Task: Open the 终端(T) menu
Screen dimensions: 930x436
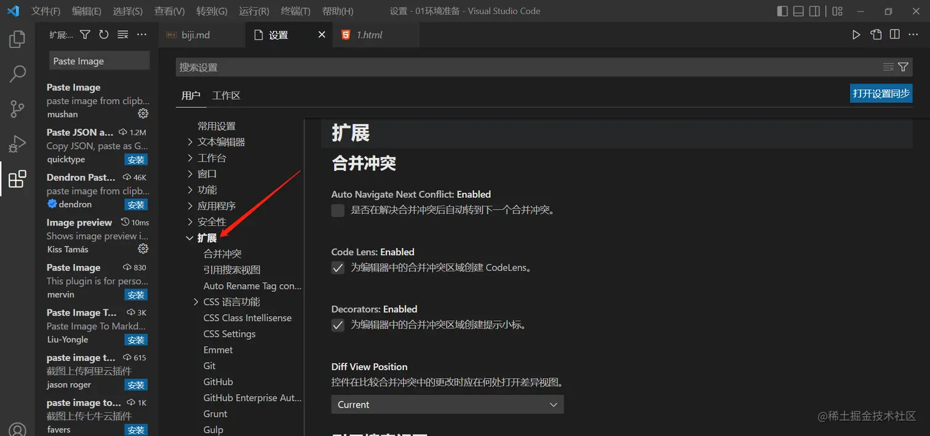Action: [x=296, y=11]
